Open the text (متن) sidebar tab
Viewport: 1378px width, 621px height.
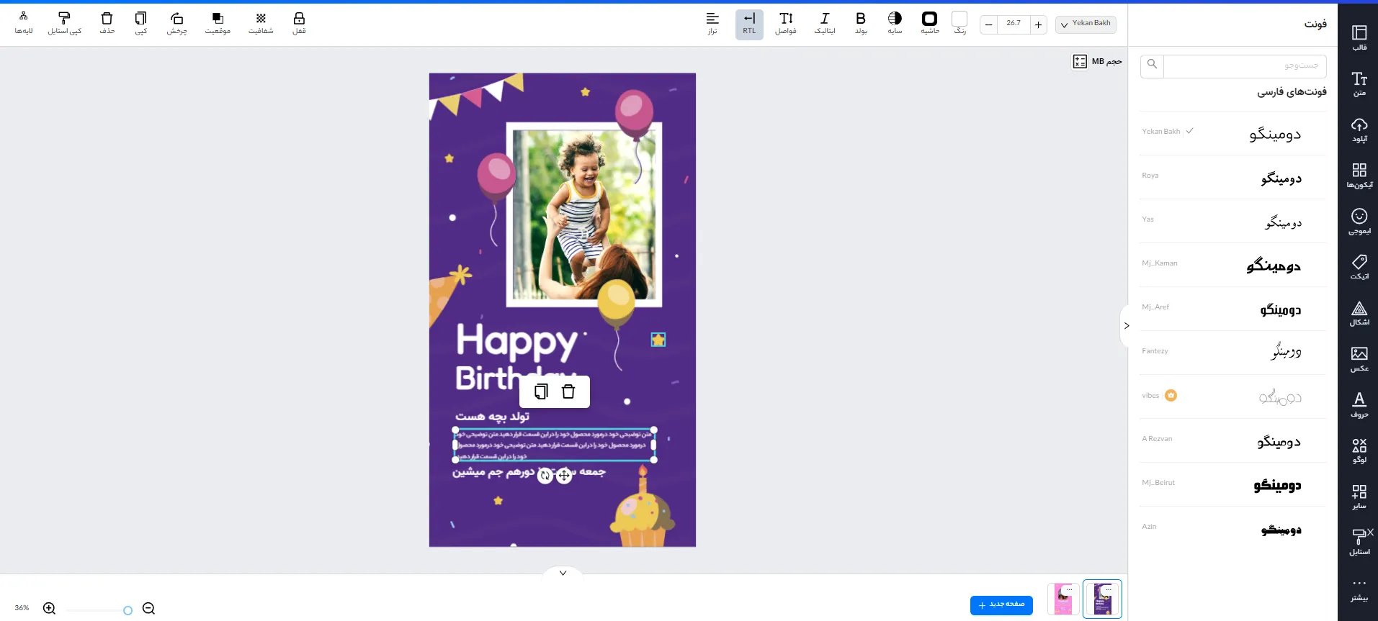(1359, 83)
